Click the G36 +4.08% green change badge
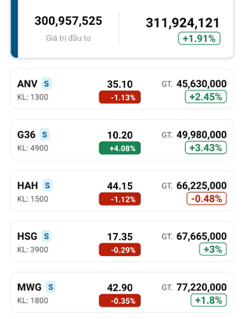The image size is (244, 319). 120,148
